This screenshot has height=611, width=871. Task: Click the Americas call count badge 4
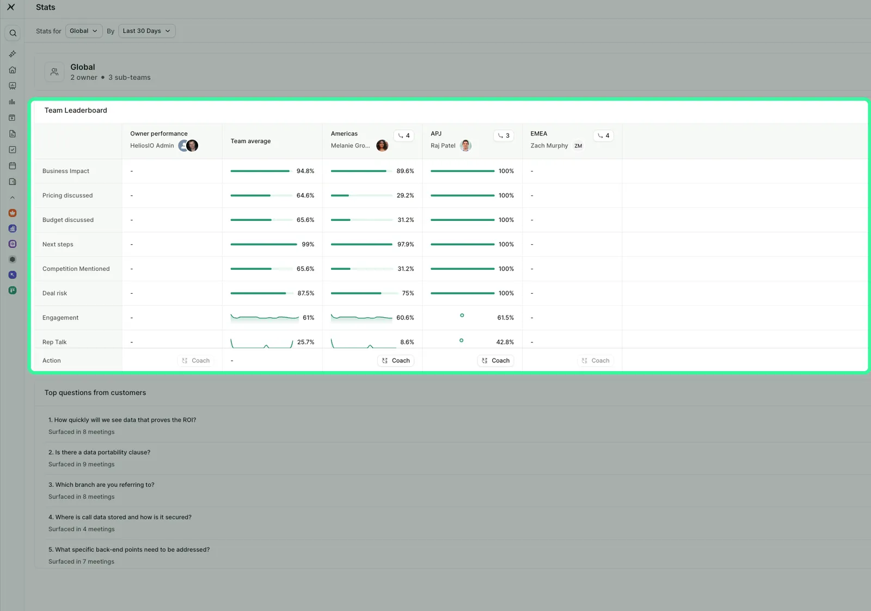404,135
